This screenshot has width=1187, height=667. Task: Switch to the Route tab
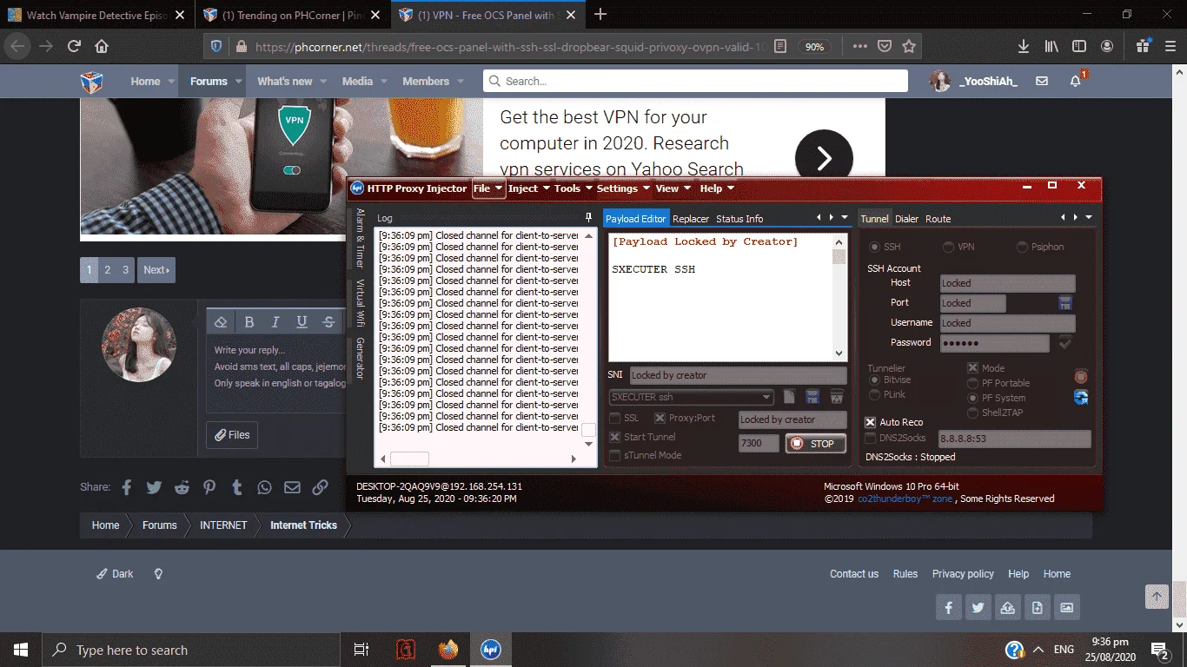click(938, 219)
